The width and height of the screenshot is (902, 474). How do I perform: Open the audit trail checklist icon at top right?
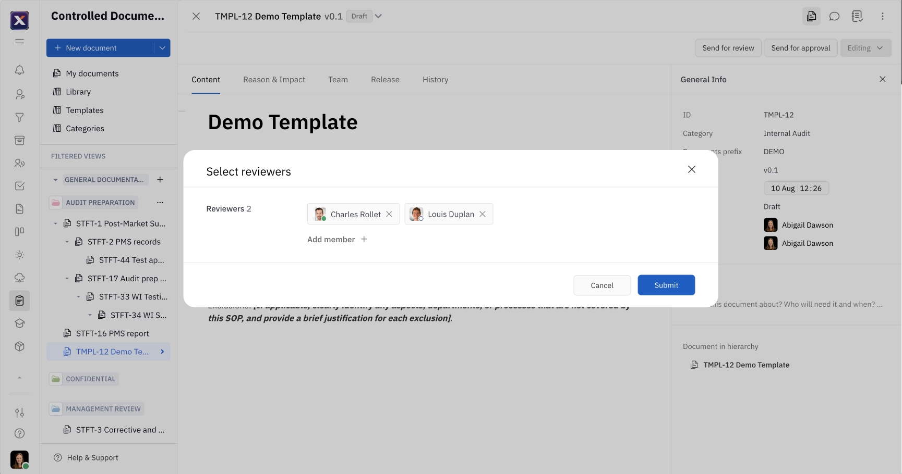tap(857, 16)
